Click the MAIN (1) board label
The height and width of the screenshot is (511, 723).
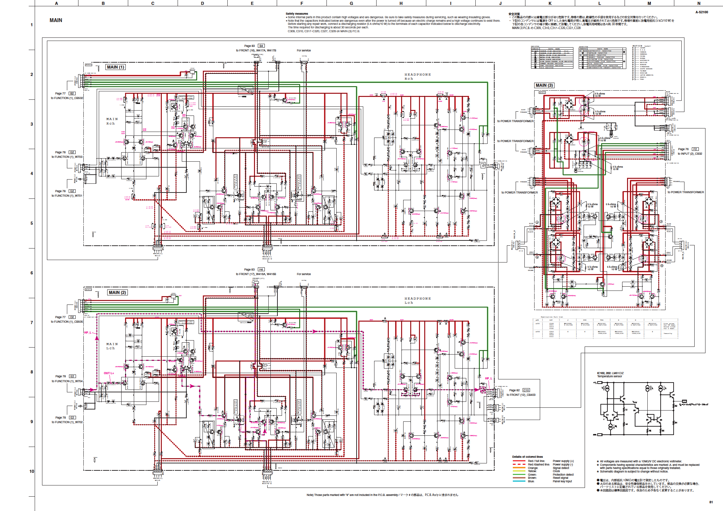click(x=116, y=67)
